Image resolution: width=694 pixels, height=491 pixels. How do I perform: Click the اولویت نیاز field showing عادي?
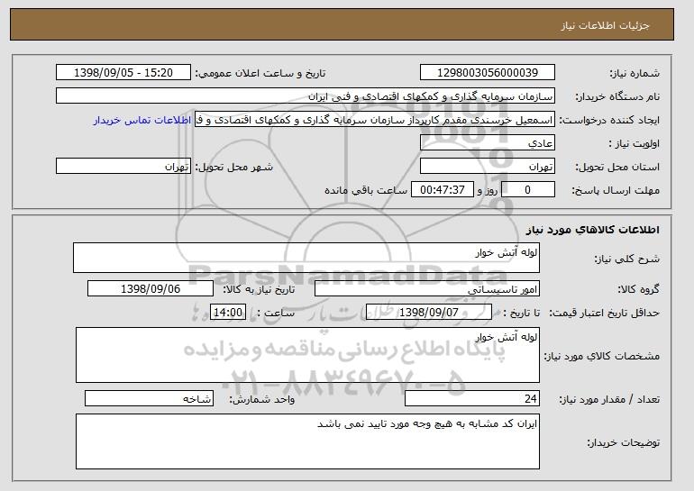coord(488,143)
